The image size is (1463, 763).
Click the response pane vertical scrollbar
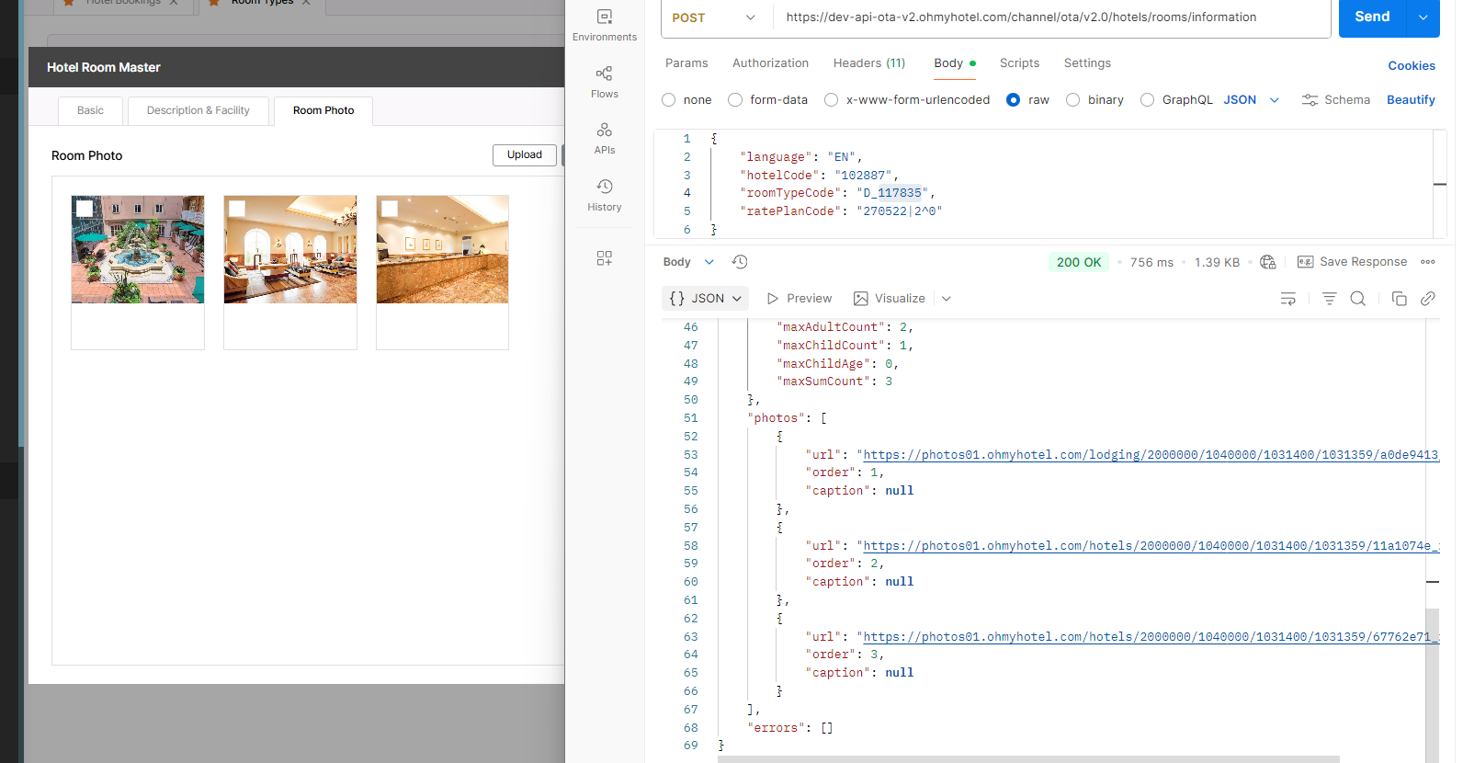(x=1433, y=685)
